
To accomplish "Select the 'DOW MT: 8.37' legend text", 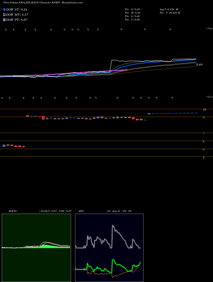I will point(17,15).
